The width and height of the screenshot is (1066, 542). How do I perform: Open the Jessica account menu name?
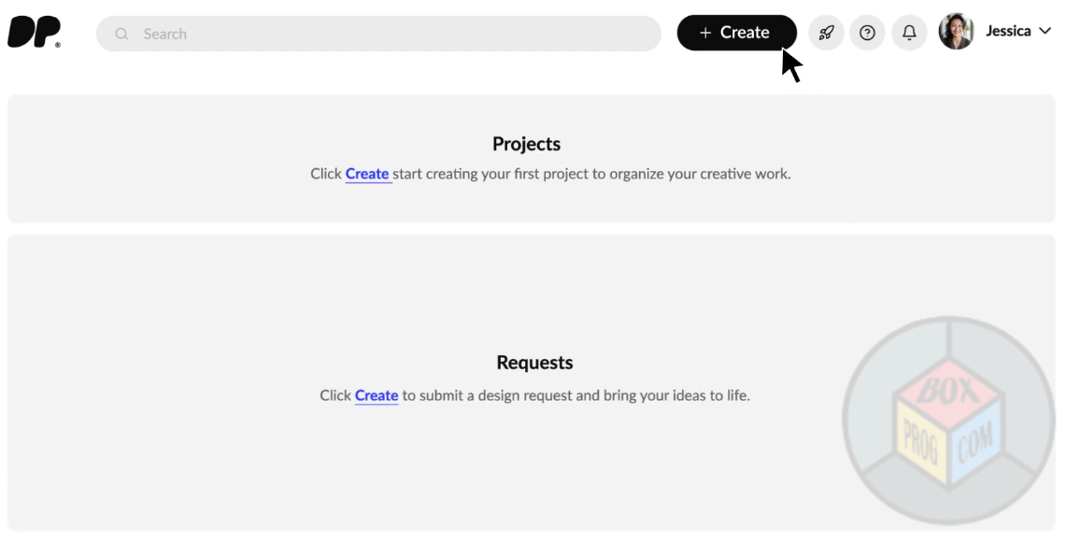1008,32
